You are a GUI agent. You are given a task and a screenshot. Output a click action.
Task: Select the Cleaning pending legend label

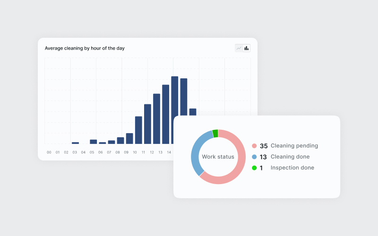click(294, 146)
